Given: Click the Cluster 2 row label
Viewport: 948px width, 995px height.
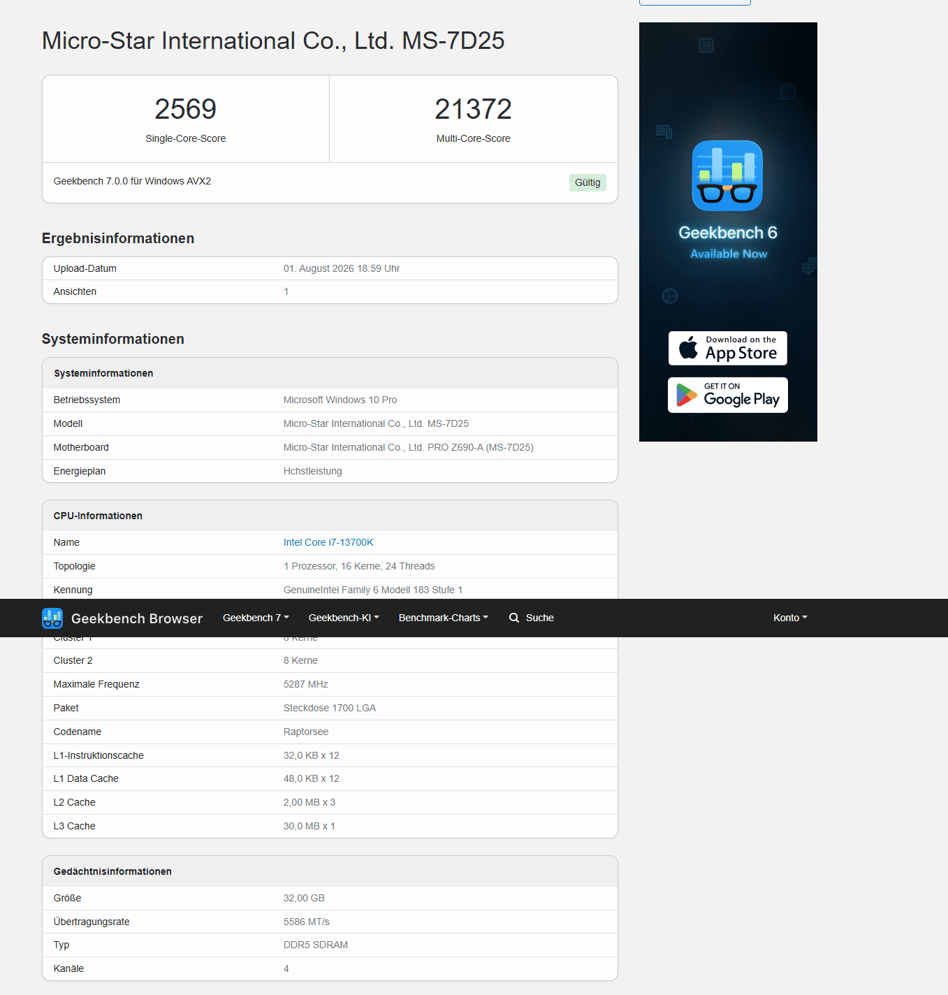Looking at the screenshot, I should click(x=73, y=660).
